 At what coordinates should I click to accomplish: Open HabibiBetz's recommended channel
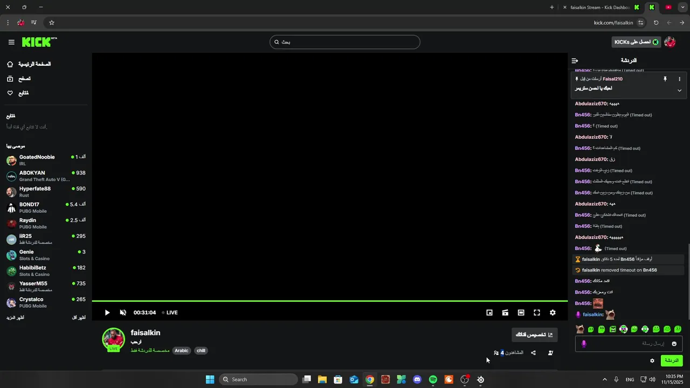pos(46,271)
